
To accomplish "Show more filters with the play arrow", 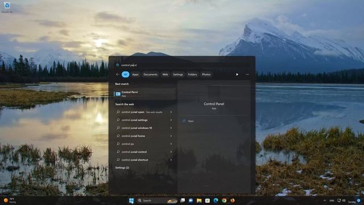I will [237, 75].
